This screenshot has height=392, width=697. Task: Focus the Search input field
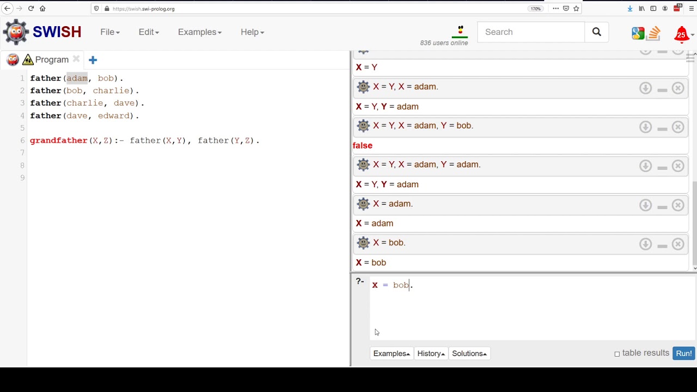pos(531,32)
